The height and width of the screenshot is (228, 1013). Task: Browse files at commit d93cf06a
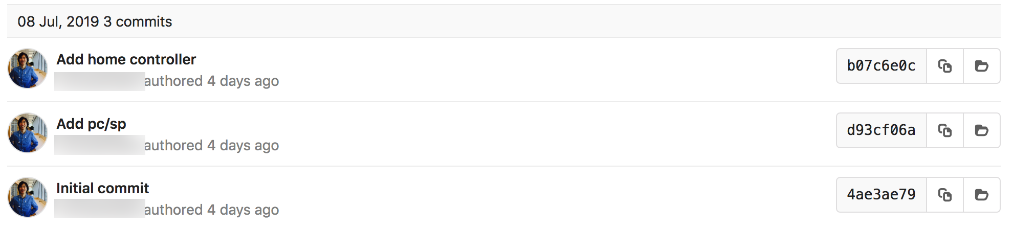981,130
